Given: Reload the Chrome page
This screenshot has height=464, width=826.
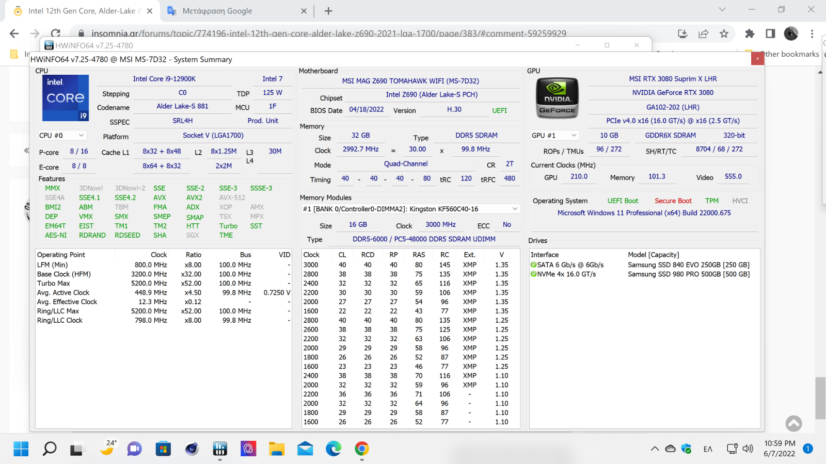Looking at the screenshot, I should coord(55,34).
